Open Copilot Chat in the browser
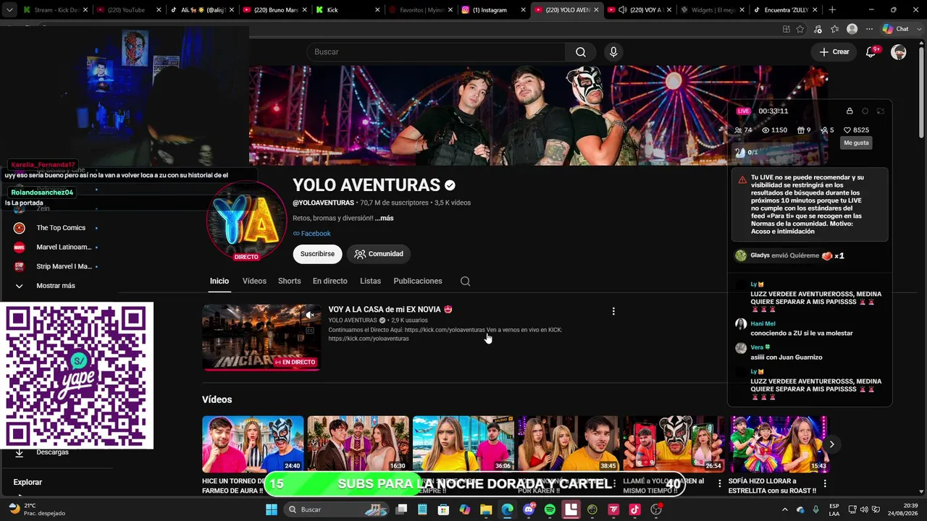Viewport: 927px width, 521px height. point(896,29)
